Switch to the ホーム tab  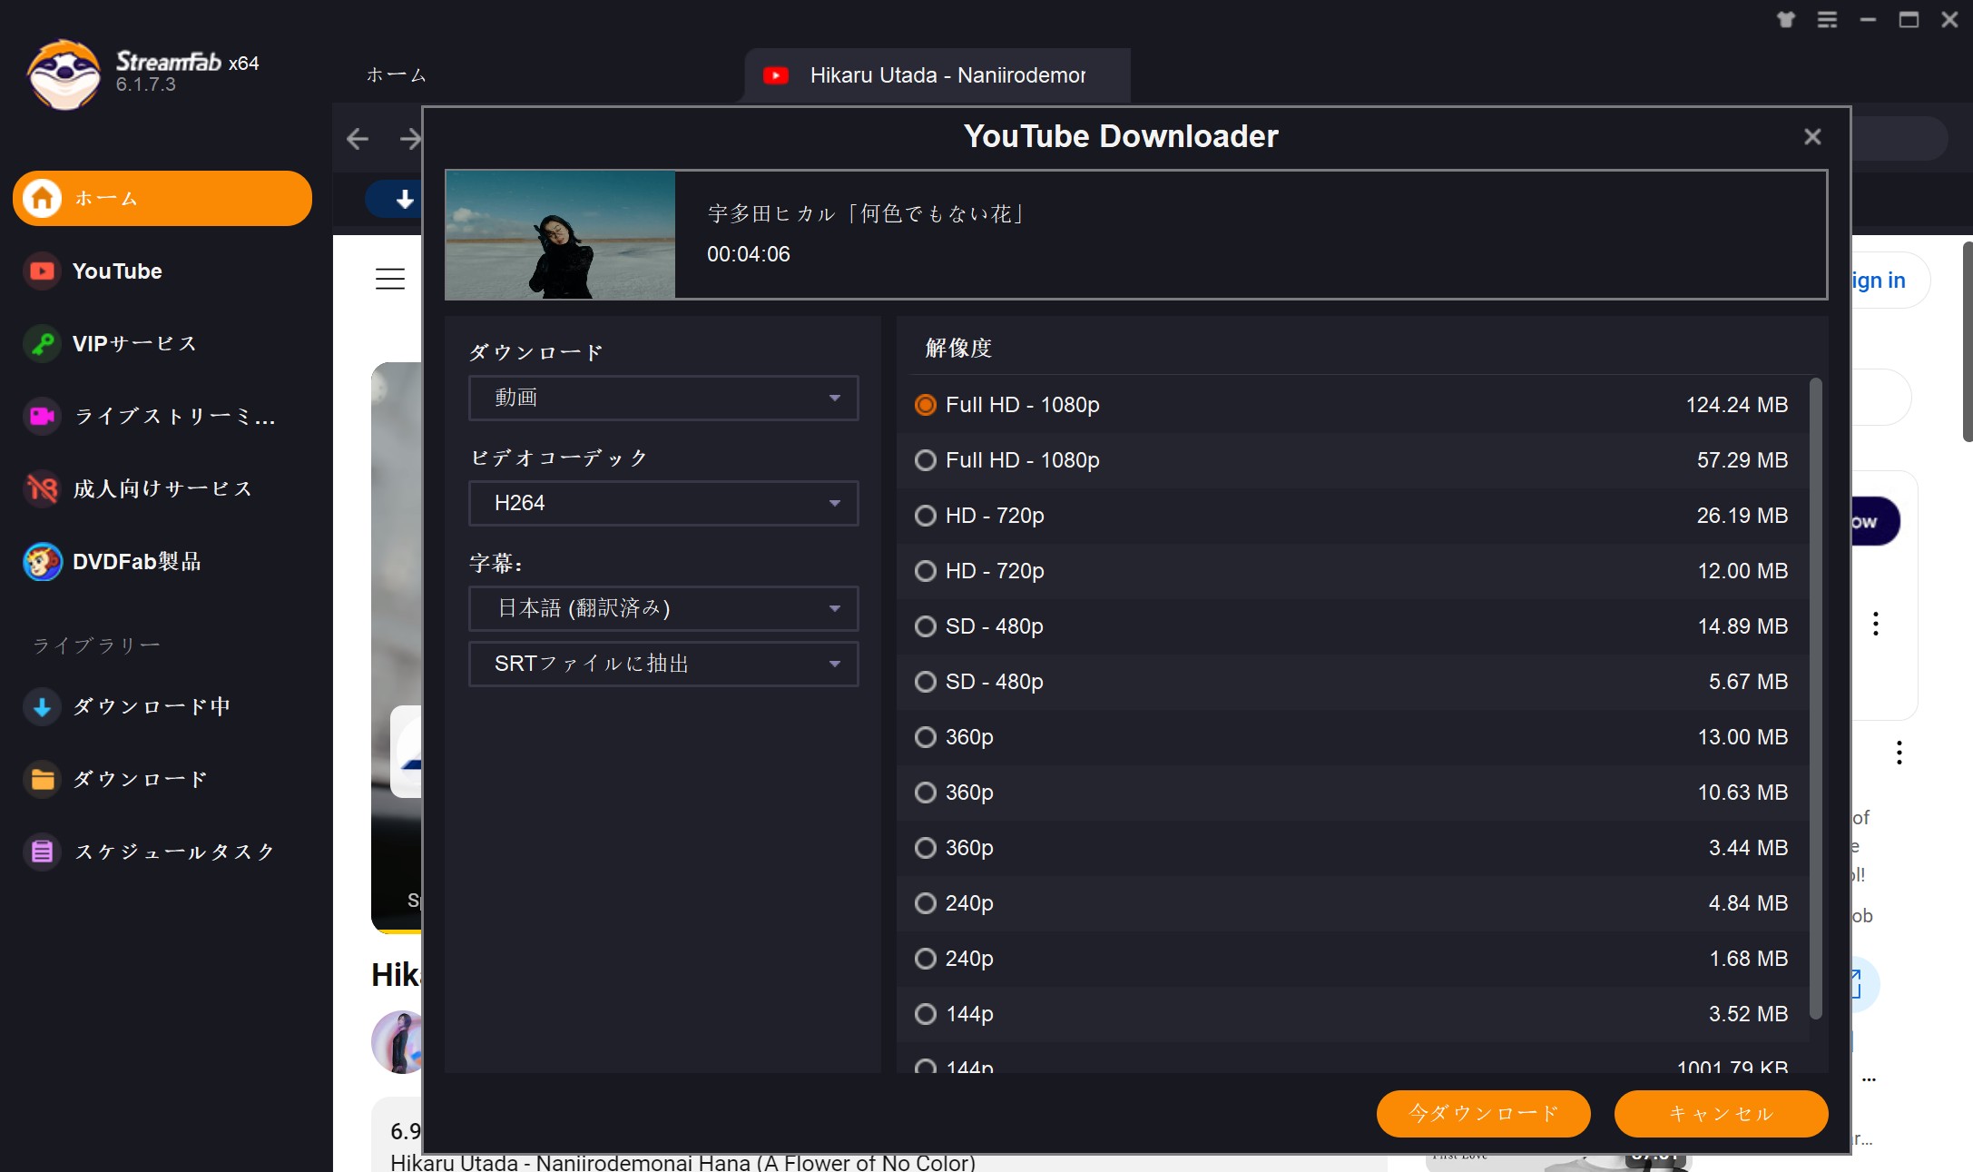pyautogui.click(x=396, y=75)
